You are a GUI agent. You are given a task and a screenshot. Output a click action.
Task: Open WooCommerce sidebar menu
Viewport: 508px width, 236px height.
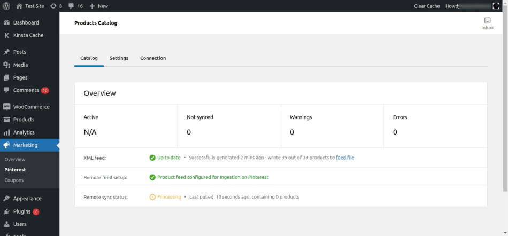(x=31, y=107)
